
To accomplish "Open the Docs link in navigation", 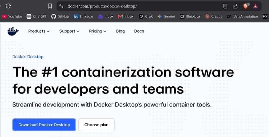I will point(139,31).
